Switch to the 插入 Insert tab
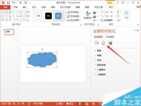141x106 pixels. 25,7
